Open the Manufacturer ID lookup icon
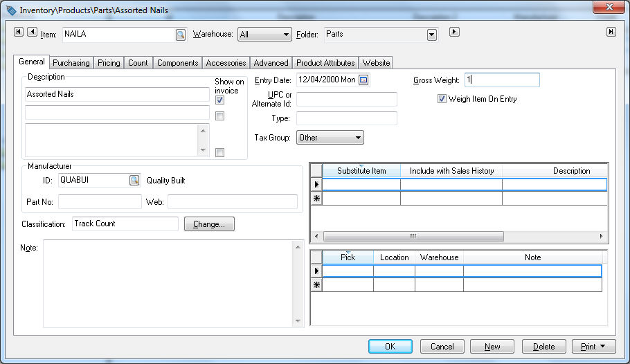The height and width of the screenshot is (364, 630). pyautogui.click(x=134, y=180)
